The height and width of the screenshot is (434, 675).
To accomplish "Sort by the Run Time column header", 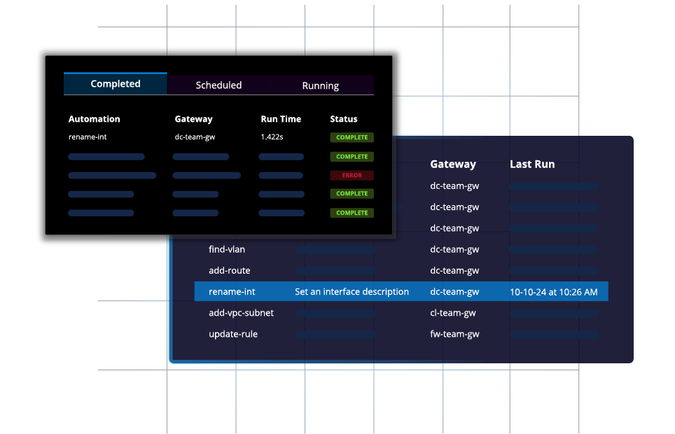I will (280, 119).
